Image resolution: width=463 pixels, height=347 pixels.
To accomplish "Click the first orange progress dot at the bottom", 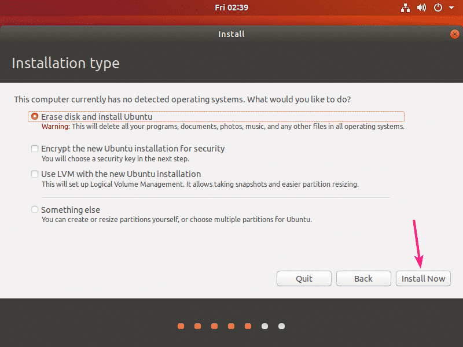I will 181,326.
